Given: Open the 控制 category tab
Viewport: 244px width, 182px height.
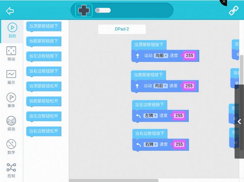Looking at the screenshot, I should [x=11, y=170].
